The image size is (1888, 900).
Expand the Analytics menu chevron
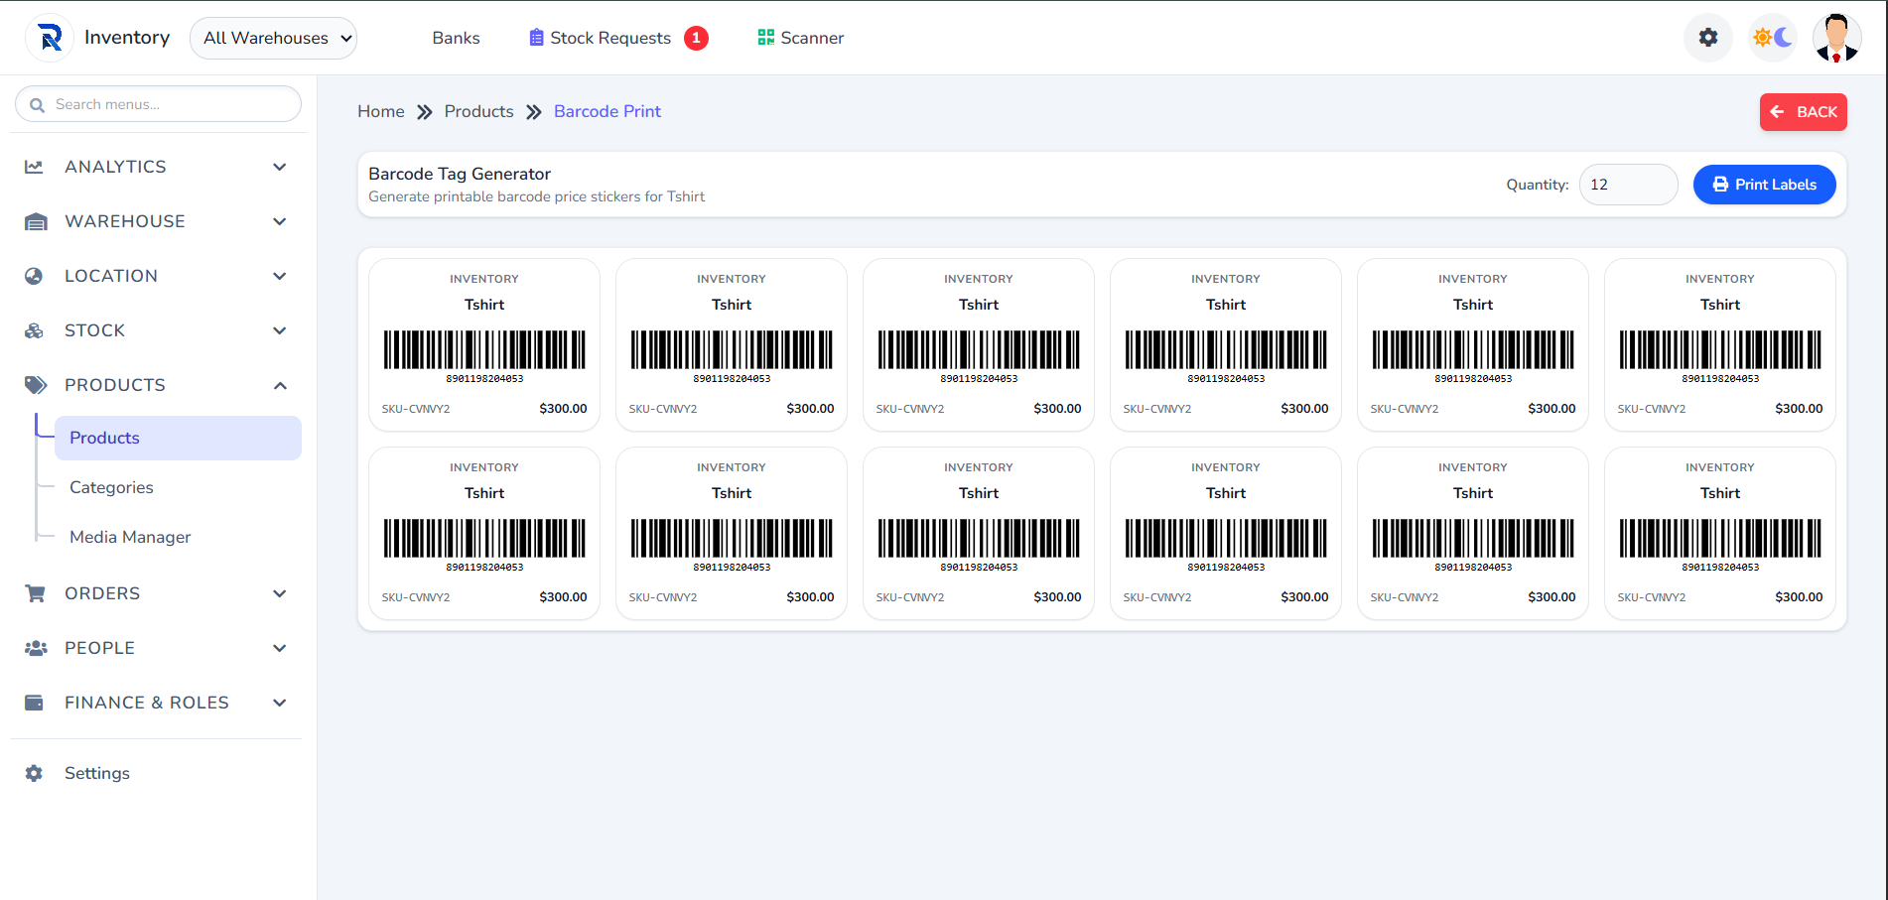pos(280,167)
